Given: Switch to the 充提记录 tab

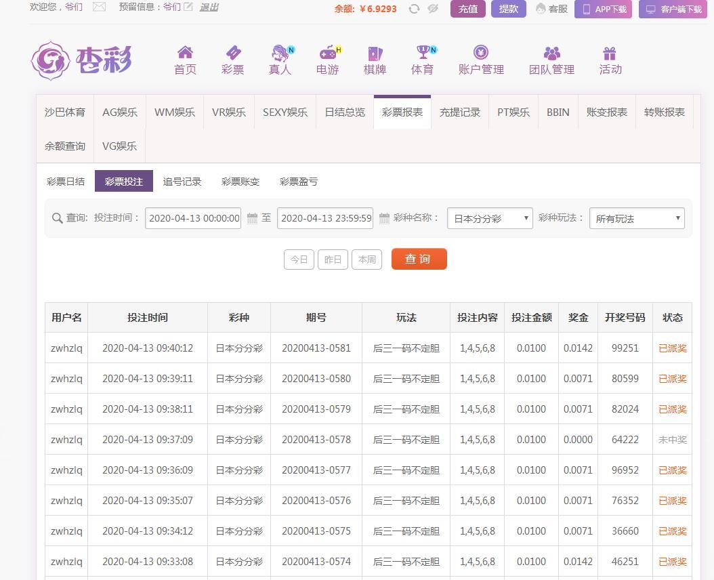Looking at the screenshot, I should coord(459,112).
